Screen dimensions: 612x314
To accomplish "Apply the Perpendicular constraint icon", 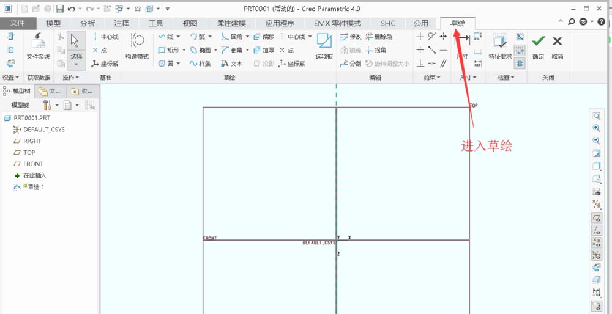I will point(420,63).
